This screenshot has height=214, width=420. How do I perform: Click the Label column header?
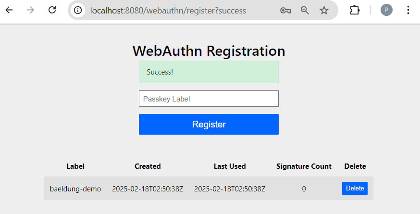coord(75,166)
